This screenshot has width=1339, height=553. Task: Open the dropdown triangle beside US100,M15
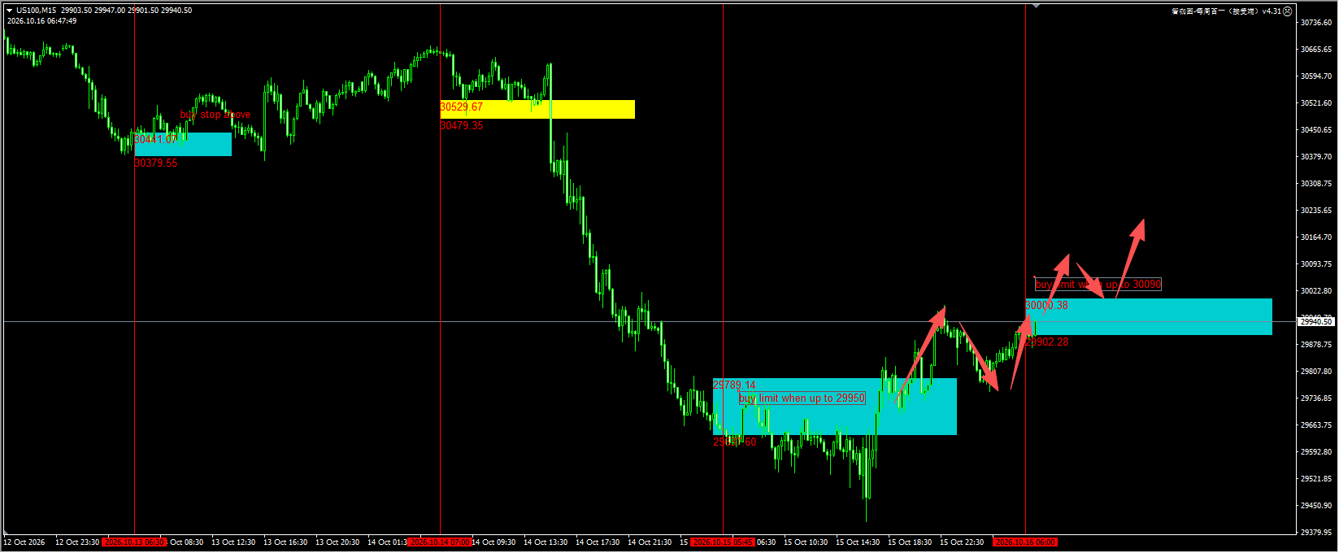click(9, 11)
